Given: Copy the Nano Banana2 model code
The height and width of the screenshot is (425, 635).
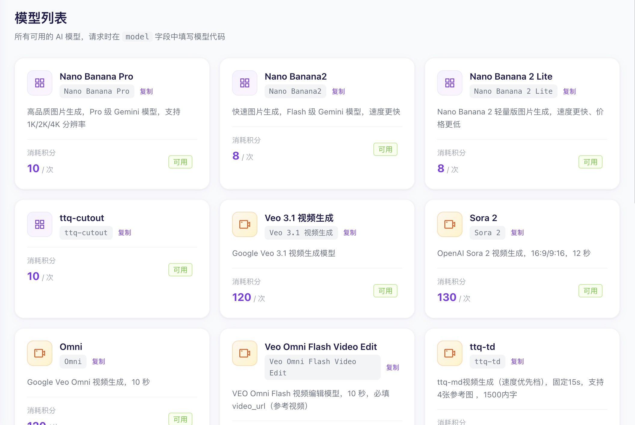Looking at the screenshot, I should click(338, 91).
